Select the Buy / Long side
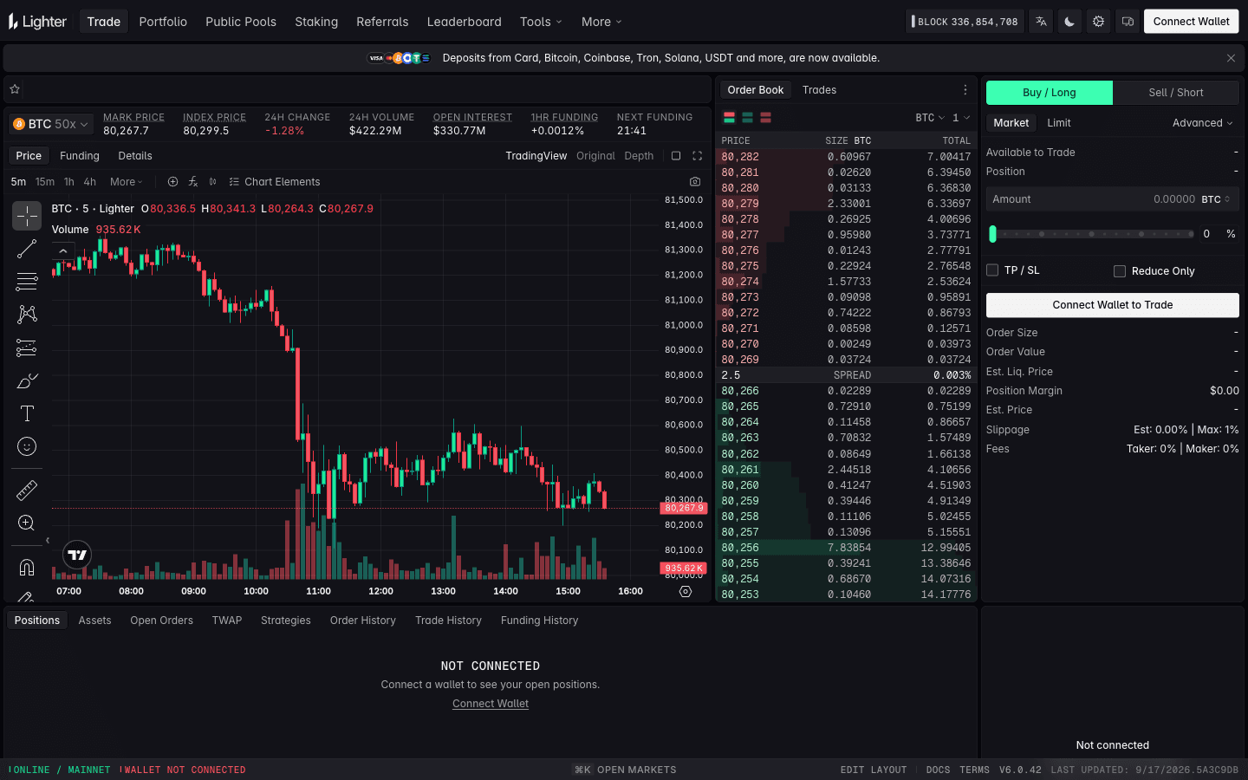The height and width of the screenshot is (780, 1248). pyautogui.click(x=1050, y=93)
